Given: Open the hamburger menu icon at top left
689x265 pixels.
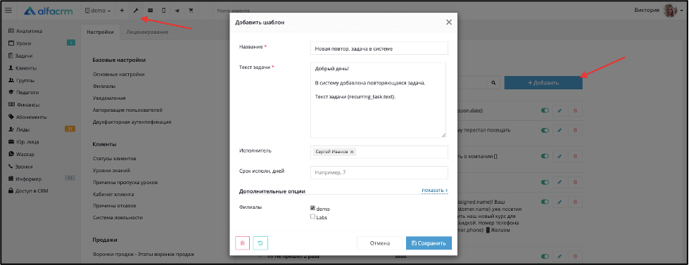Looking at the screenshot, I should 8,11.
